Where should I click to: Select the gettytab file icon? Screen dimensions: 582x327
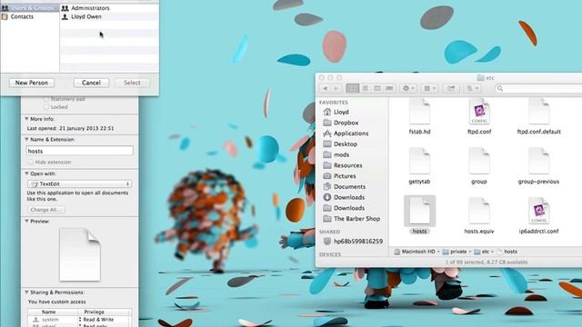point(419,162)
